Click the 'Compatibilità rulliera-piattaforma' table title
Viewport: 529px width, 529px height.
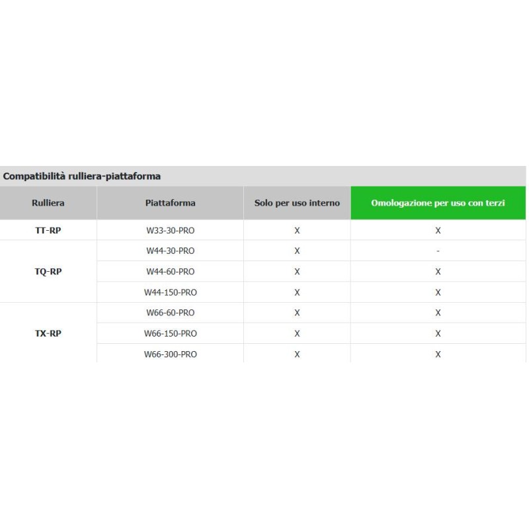82,177
